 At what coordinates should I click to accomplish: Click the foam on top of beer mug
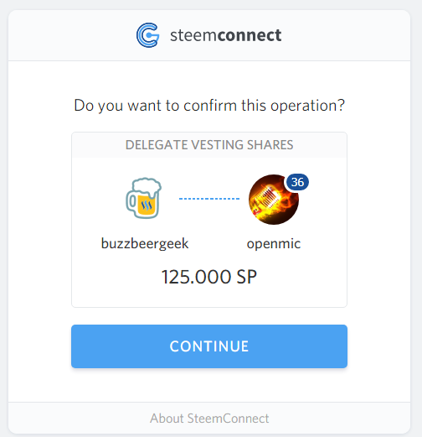pyautogui.click(x=147, y=186)
